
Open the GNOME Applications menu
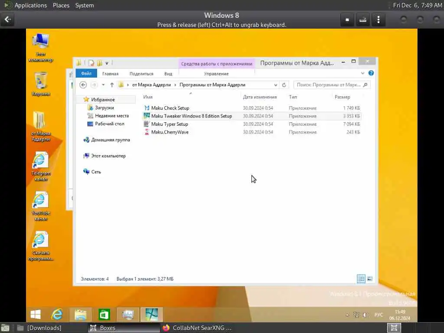pyautogui.click(x=31, y=5)
